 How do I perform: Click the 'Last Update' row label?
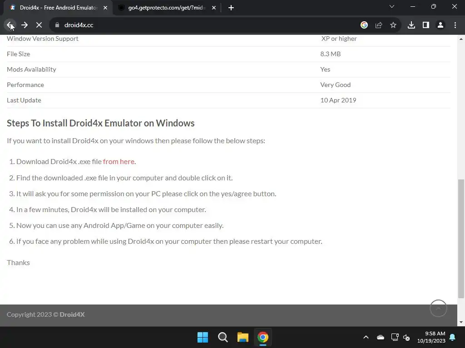(x=24, y=100)
